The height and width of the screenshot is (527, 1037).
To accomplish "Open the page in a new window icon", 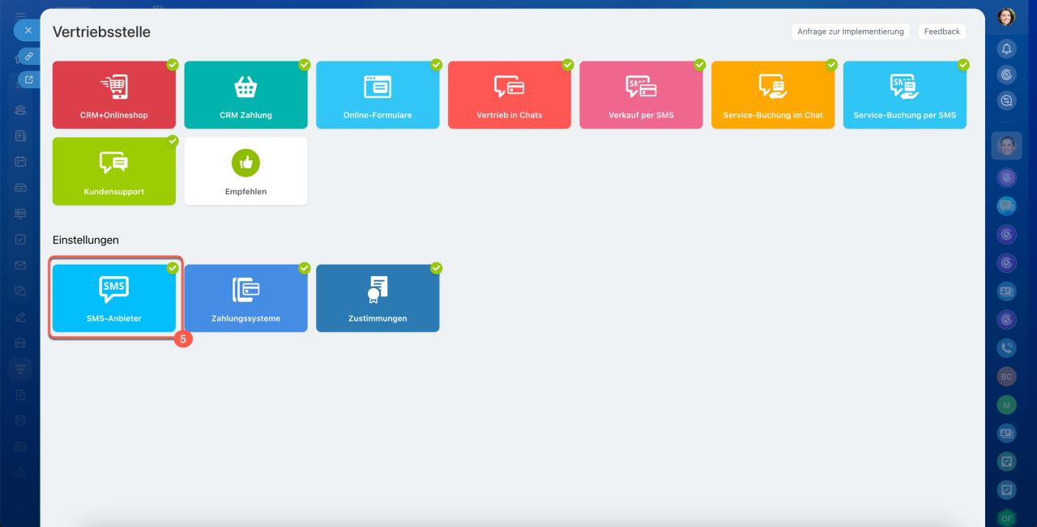I will tap(29, 79).
